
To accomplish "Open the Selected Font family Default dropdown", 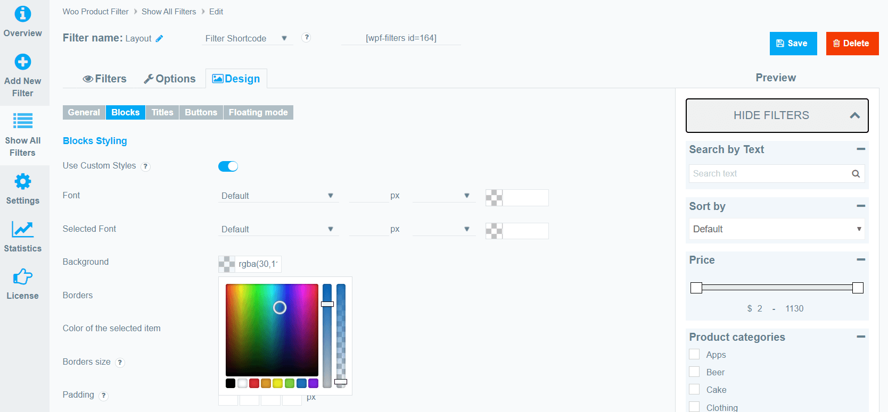I will pos(278,229).
